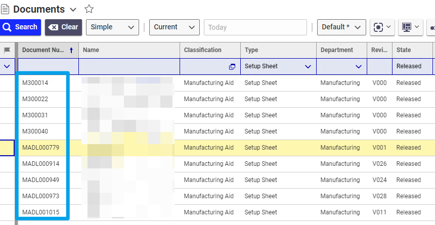Click the picker icon in Classification filter cell
This screenshot has width=435, height=225.
(x=232, y=67)
